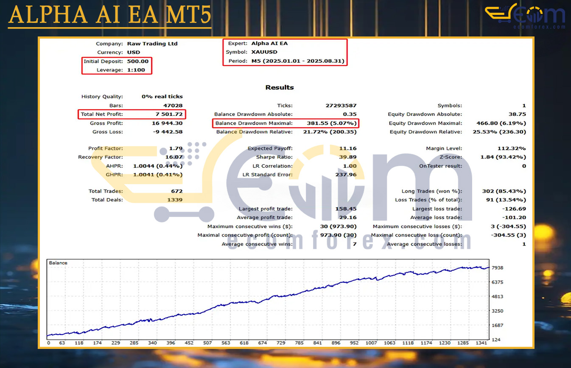Click the Initial Deposit value 500.00
571x368 pixels.
coord(138,61)
